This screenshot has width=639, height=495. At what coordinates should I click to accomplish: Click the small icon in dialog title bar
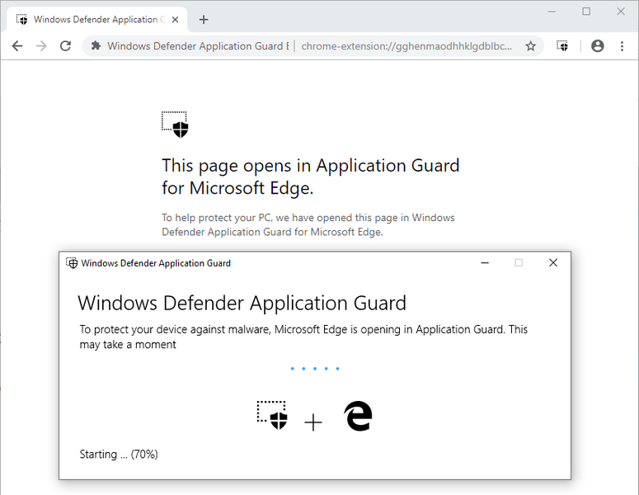coord(72,263)
